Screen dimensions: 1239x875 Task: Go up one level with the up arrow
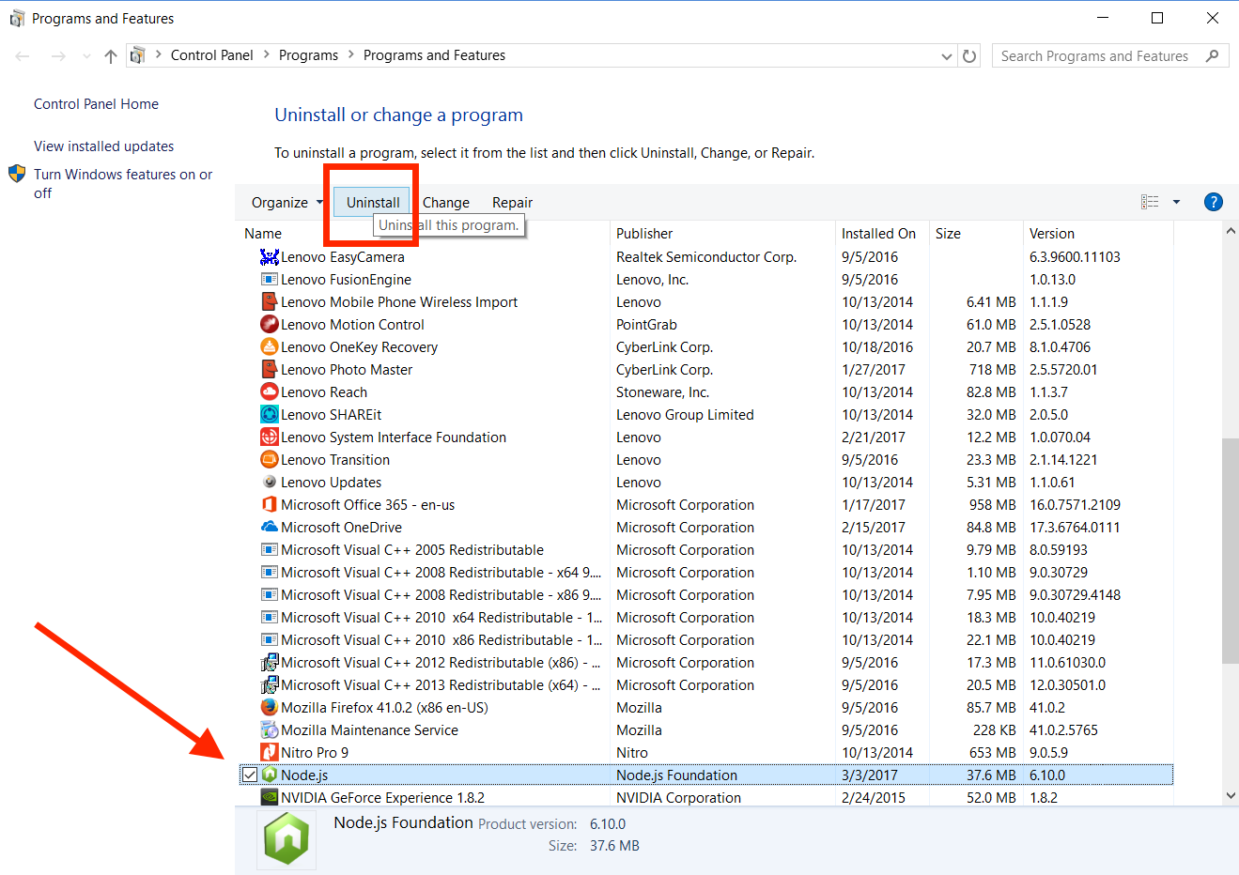click(111, 56)
